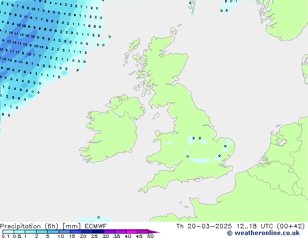Select the purple 30–35 mm legend box
This screenshot has height=238, width=308.
[x=109, y=232]
